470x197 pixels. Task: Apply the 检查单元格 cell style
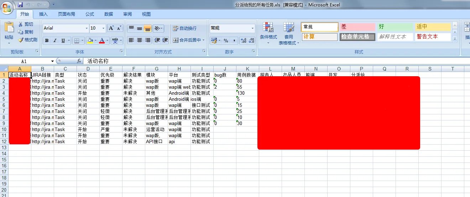pyautogui.click(x=357, y=37)
